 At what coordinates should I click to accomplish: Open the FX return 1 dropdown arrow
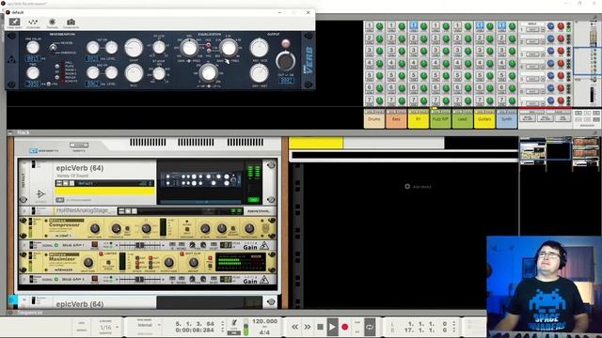point(543,29)
